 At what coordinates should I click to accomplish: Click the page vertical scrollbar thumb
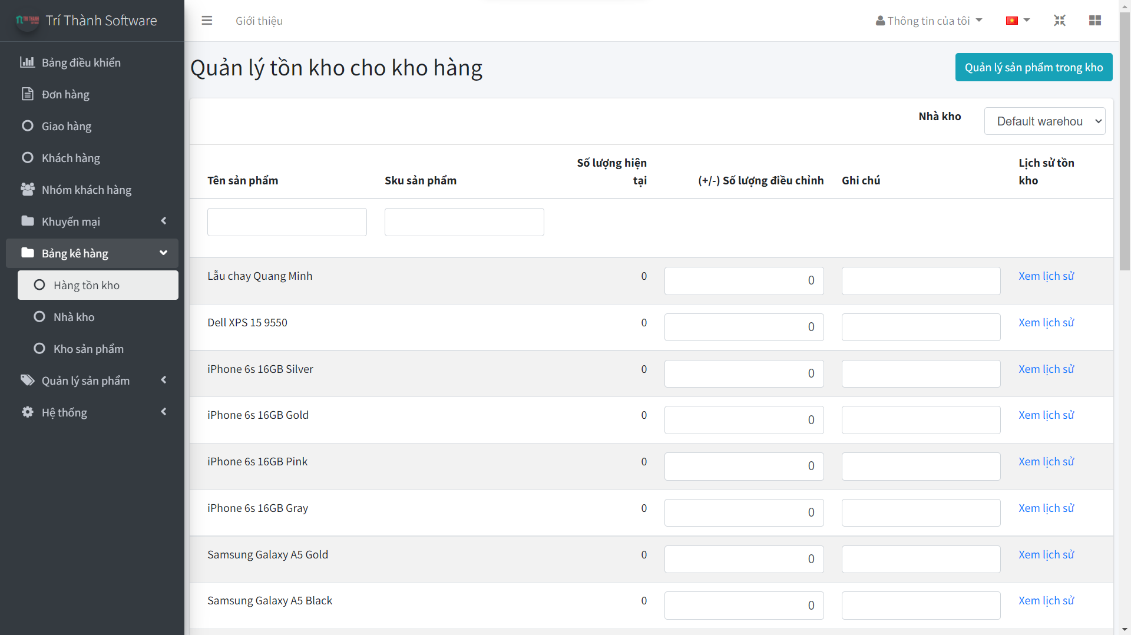pos(1125,141)
